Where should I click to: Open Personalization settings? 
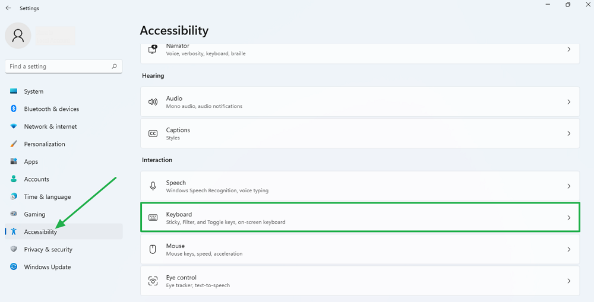click(64, 144)
